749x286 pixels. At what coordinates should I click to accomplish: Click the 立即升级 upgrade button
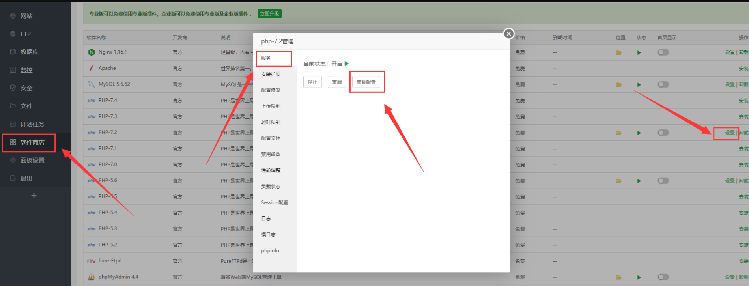269,14
